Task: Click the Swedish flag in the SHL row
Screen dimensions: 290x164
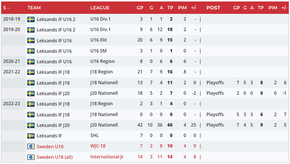Action: 31,136
